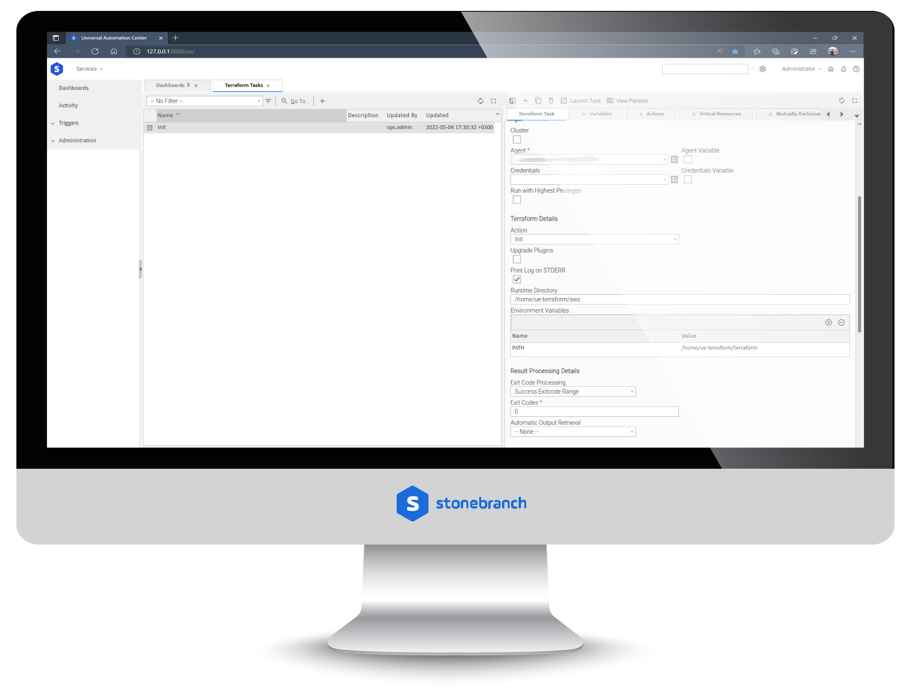Image resolution: width=911 pixels, height=700 pixels.
Task: Switch to the Actions tab
Action: (x=654, y=114)
